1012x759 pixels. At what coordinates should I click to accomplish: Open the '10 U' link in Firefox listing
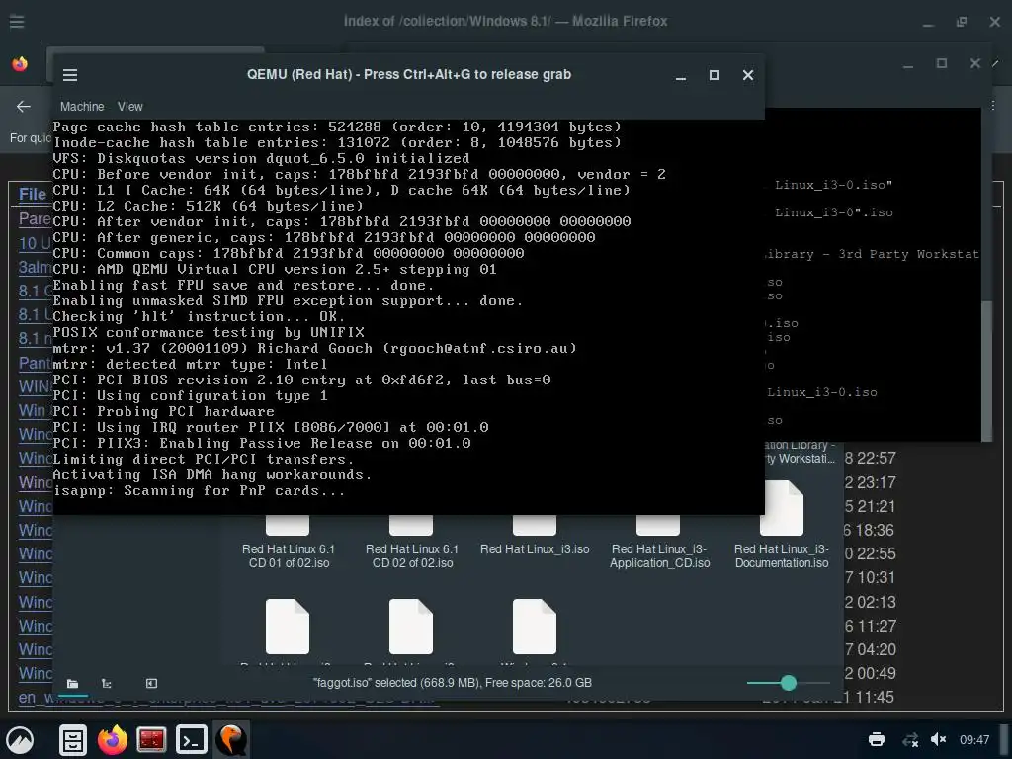(35, 243)
